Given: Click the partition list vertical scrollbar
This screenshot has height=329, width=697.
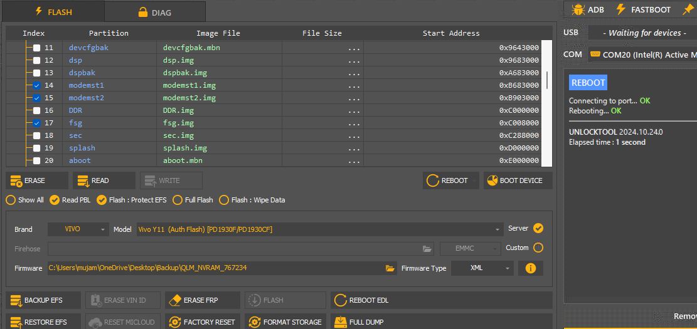Looking at the screenshot, I should click(x=547, y=80).
